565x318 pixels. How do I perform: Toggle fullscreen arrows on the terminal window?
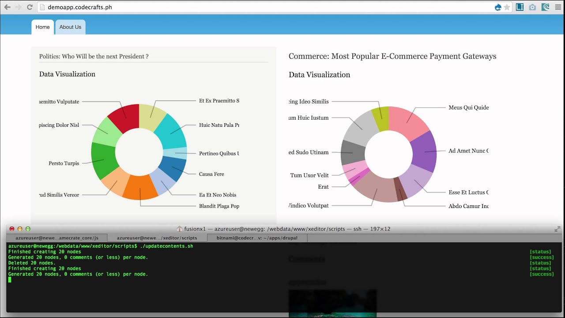pyautogui.click(x=557, y=229)
